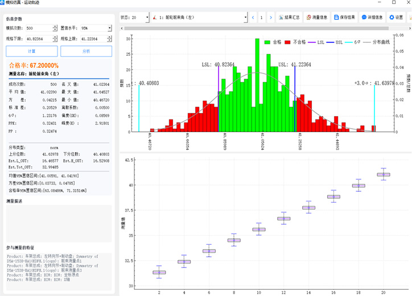Click the partly hidden icon right of 设置
This screenshot has width=412, height=296.
tap(409, 18)
